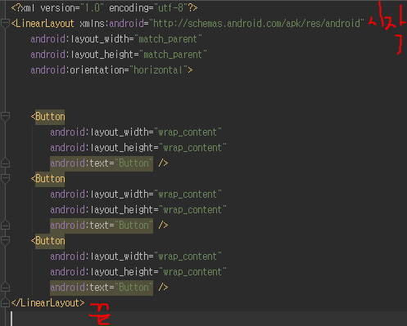The image size is (407, 326).
Task: Click the LinearLayout tag name in the opening tag
Action: (x=45, y=24)
